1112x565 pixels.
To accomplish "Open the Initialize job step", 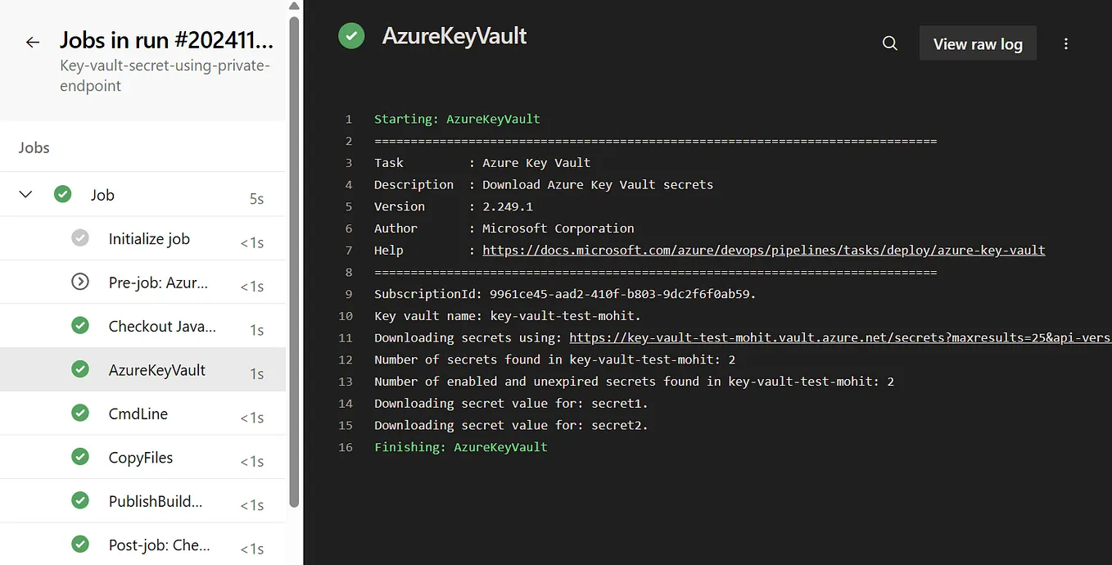I will (149, 237).
